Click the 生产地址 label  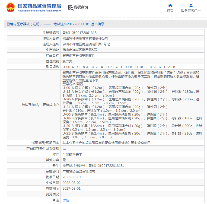click(52, 50)
